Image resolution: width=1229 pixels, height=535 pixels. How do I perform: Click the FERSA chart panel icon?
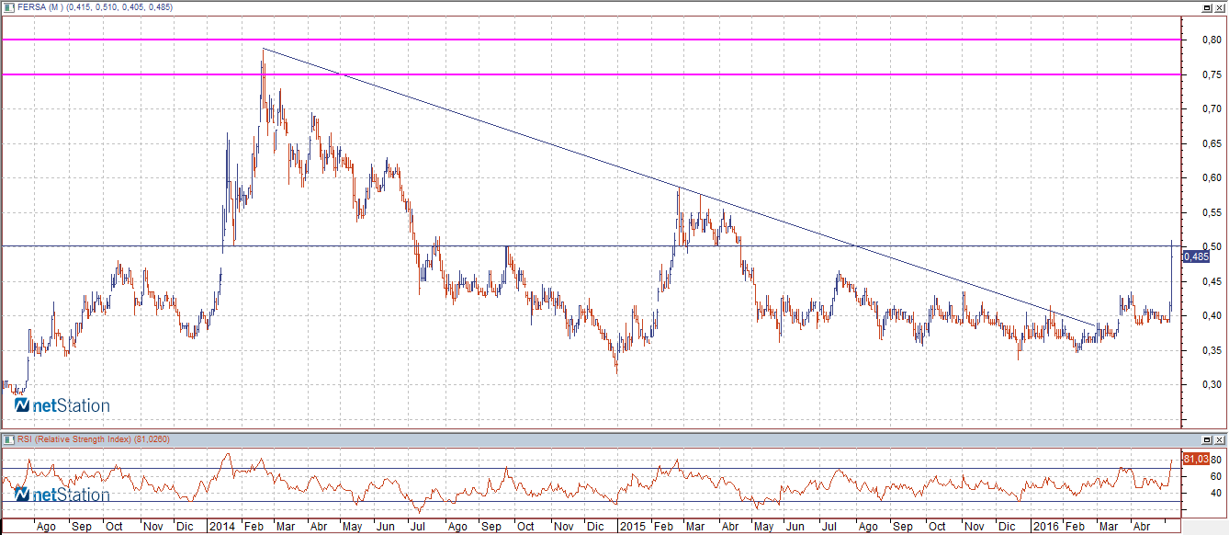7,7
